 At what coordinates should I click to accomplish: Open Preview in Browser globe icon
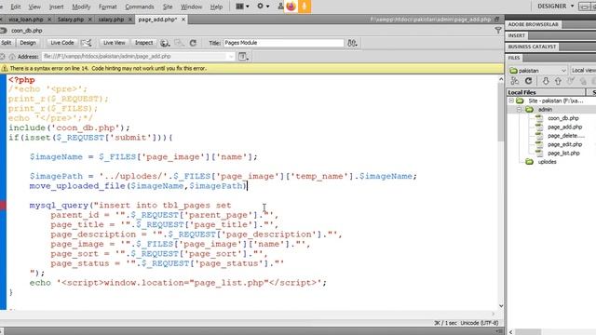[165, 43]
